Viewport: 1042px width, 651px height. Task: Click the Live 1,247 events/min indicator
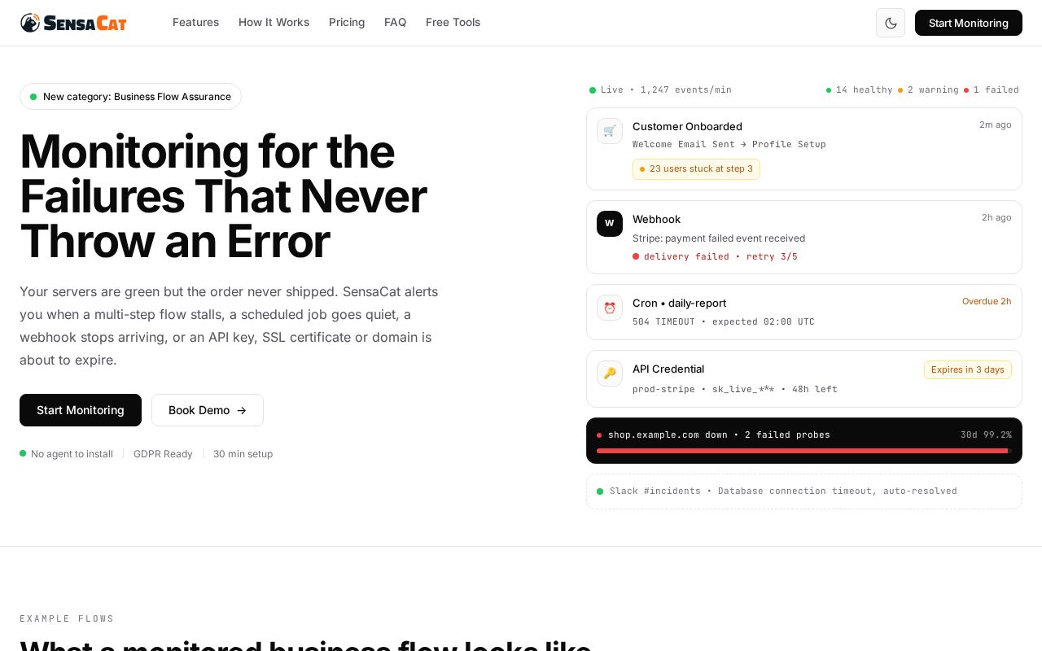tap(660, 90)
